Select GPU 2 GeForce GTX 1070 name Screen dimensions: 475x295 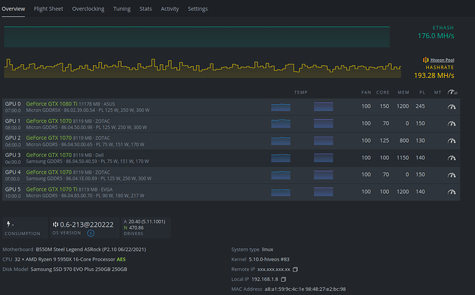[x=49, y=138]
